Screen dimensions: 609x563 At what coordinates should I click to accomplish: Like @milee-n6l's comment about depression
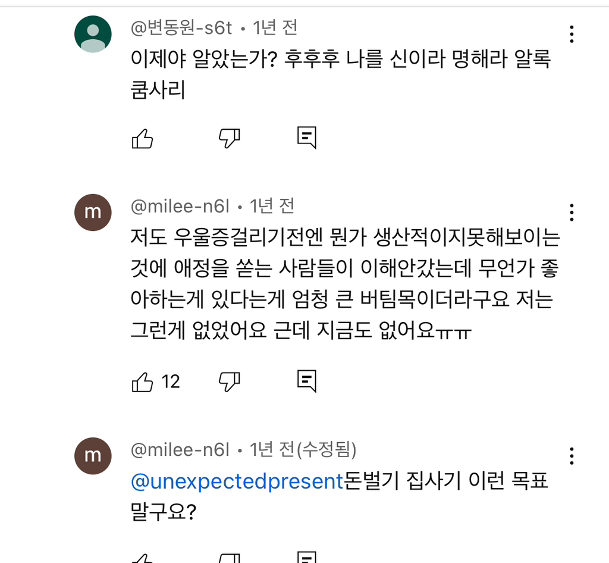(142, 381)
